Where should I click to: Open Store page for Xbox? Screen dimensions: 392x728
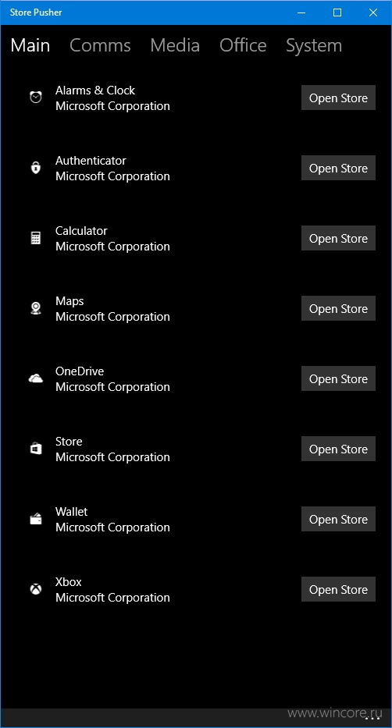[338, 590]
